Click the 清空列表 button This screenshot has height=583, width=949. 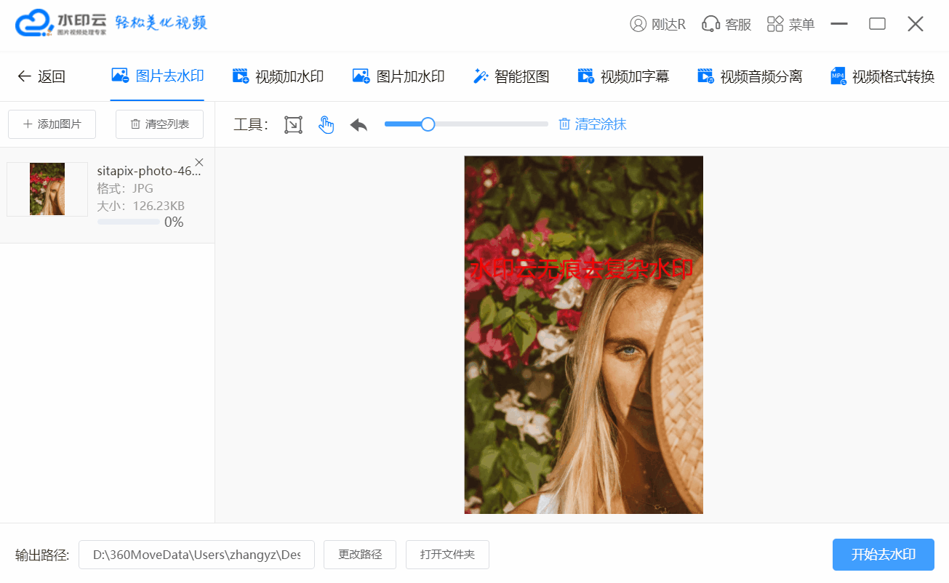tap(159, 124)
